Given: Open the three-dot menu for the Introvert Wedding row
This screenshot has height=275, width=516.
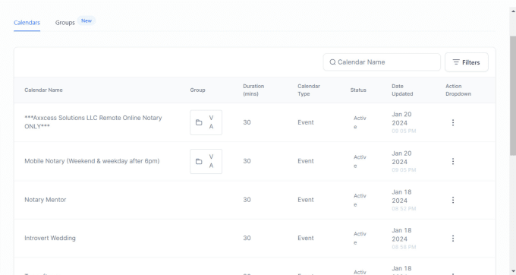Looking at the screenshot, I should pos(453,239).
